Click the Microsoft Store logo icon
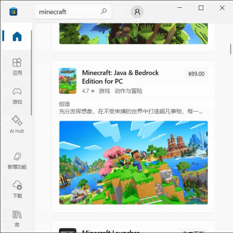This screenshot has height=233, width=233. [x=13, y=12]
